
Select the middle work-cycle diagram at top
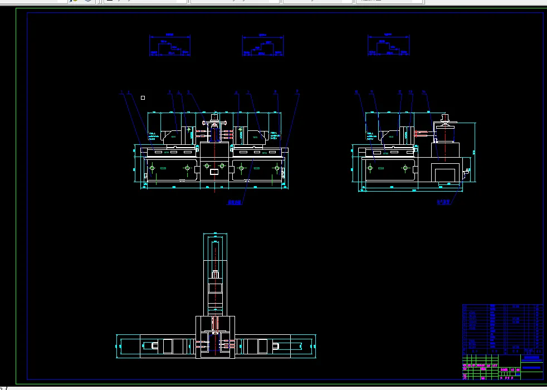263,45
